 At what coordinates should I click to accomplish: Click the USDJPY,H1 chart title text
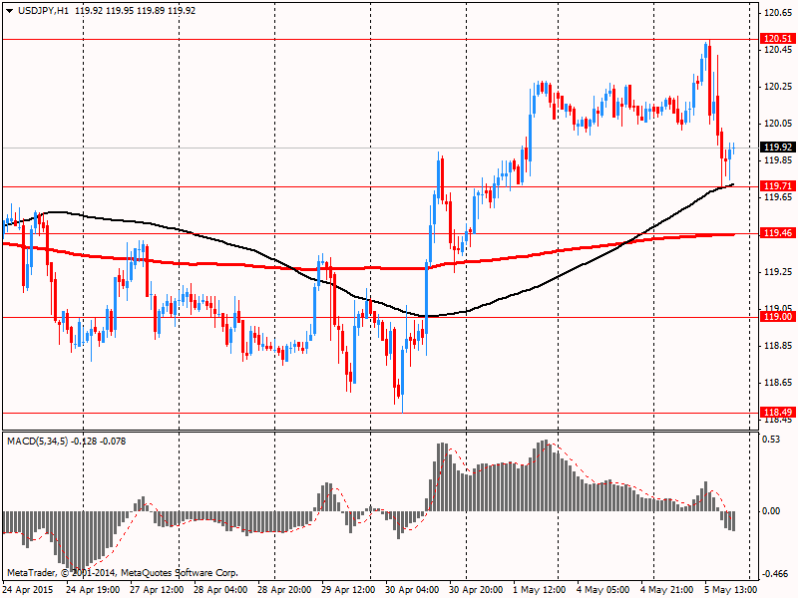coord(43,11)
